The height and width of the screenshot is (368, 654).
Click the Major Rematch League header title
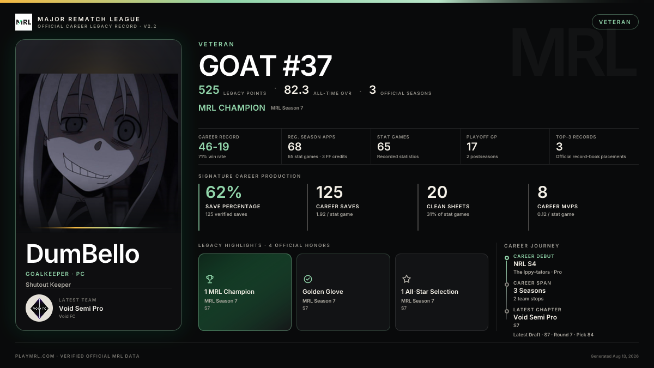coord(89,19)
